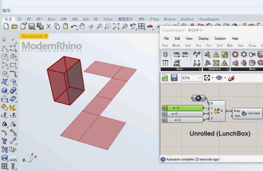Screen dimensions: 263x171
Task: Toggle the Grasshopper preview eye icon
Action: [x=219, y=78]
